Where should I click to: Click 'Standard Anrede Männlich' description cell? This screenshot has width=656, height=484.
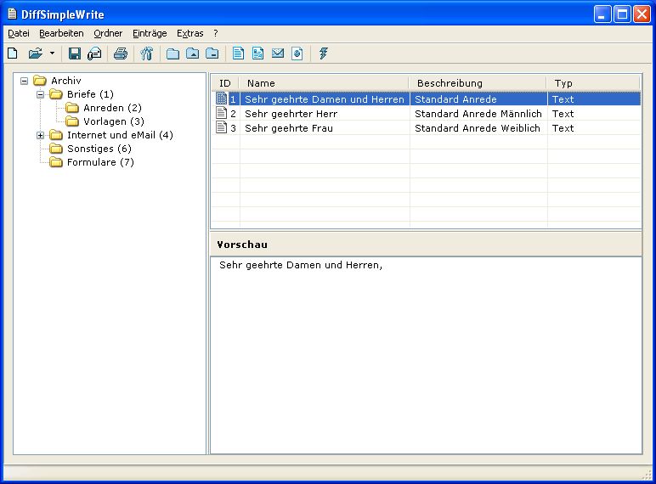click(x=478, y=114)
